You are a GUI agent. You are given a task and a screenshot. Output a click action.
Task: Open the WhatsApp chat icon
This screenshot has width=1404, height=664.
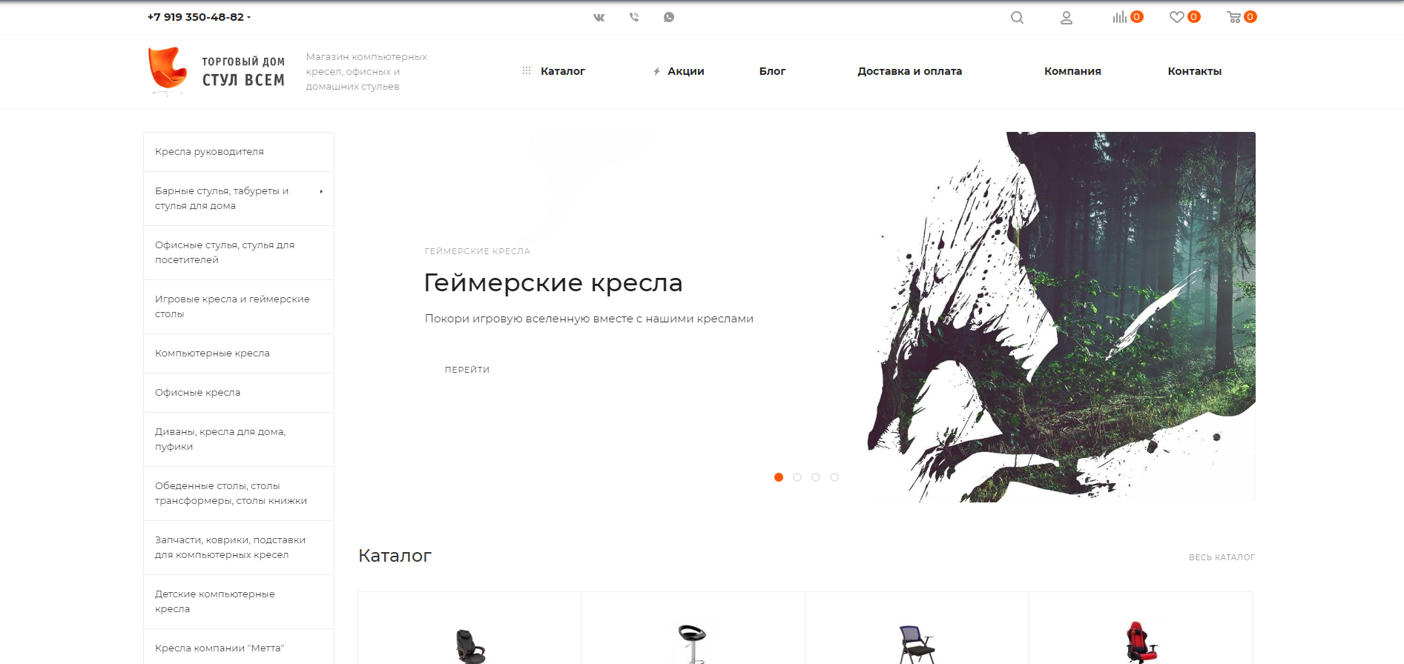pos(669,17)
